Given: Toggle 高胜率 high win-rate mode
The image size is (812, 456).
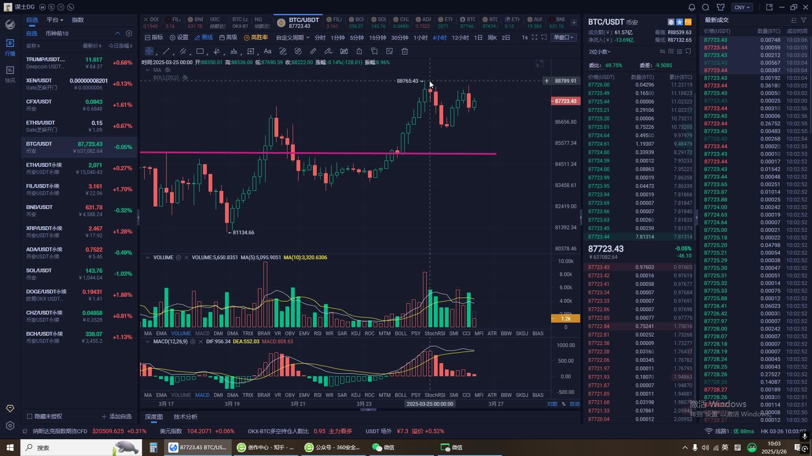Looking at the screenshot, I should (x=256, y=38).
